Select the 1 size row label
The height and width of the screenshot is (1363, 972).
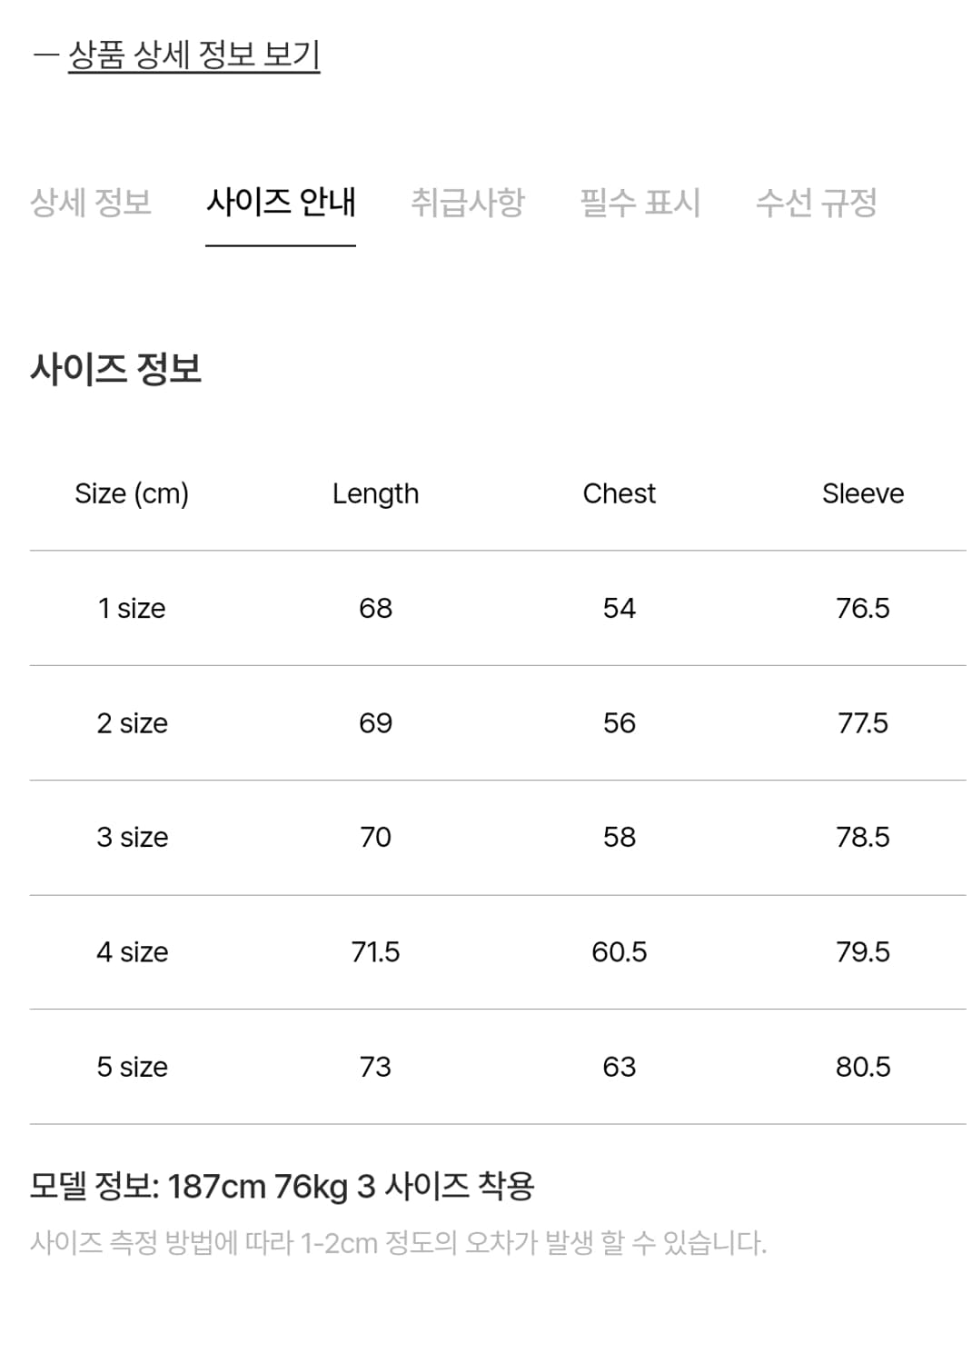coord(132,608)
